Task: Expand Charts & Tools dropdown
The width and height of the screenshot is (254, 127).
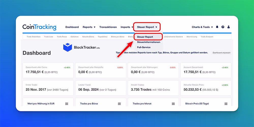Action: [202, 27]
